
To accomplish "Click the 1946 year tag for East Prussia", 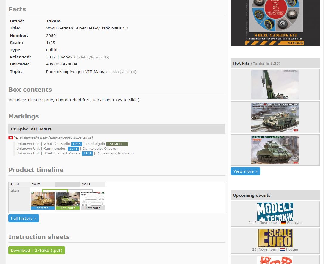I will [87, 154].
